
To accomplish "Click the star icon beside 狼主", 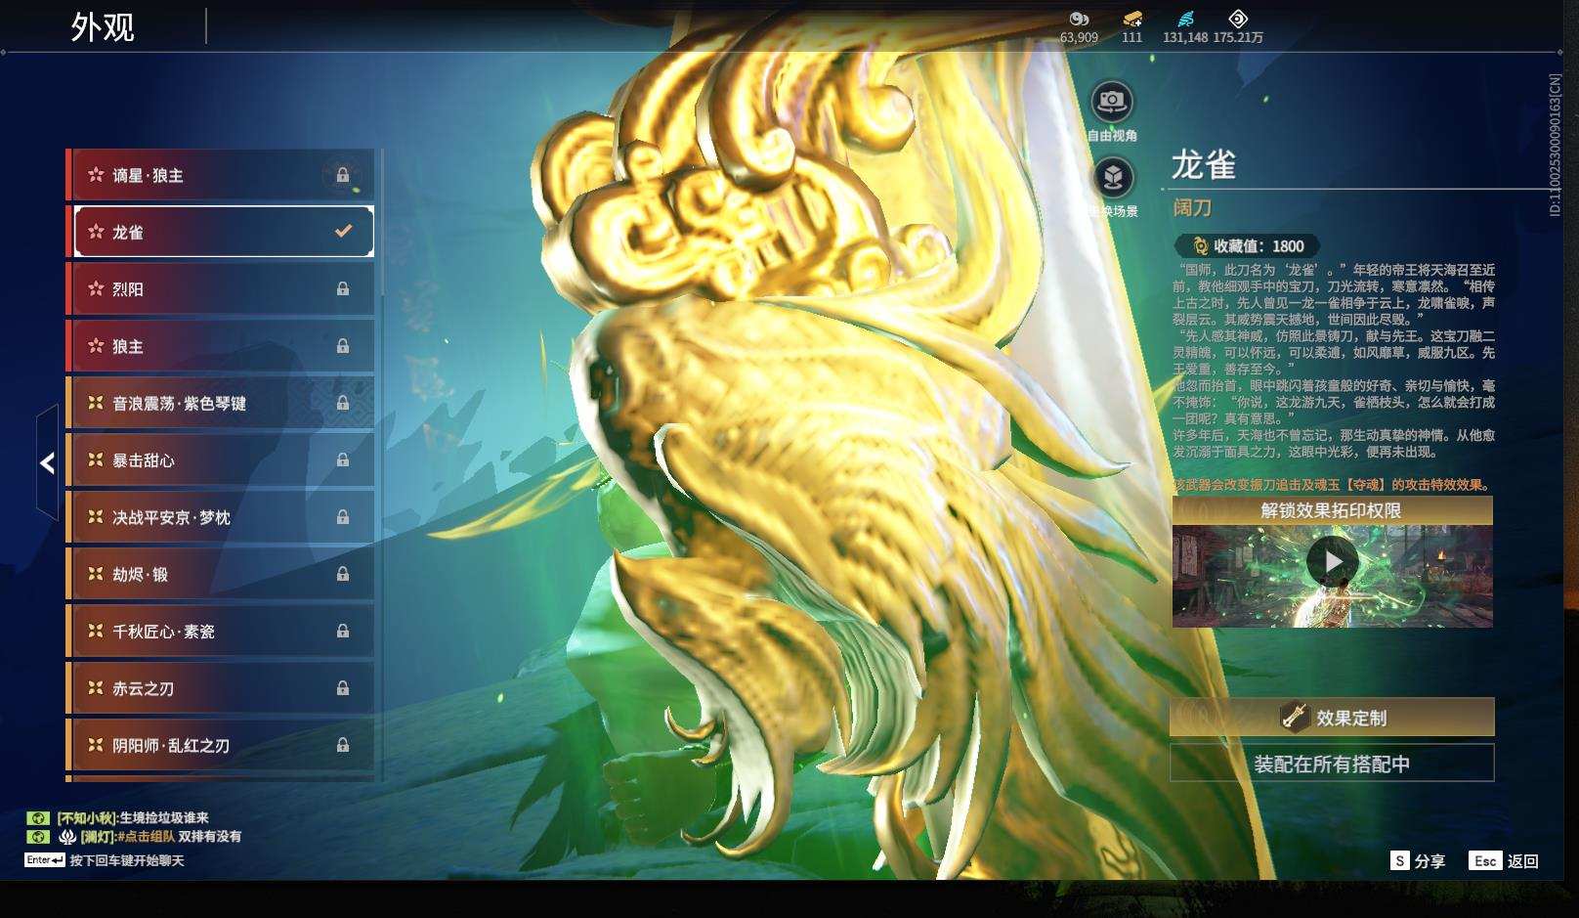I will coord(96,346).
